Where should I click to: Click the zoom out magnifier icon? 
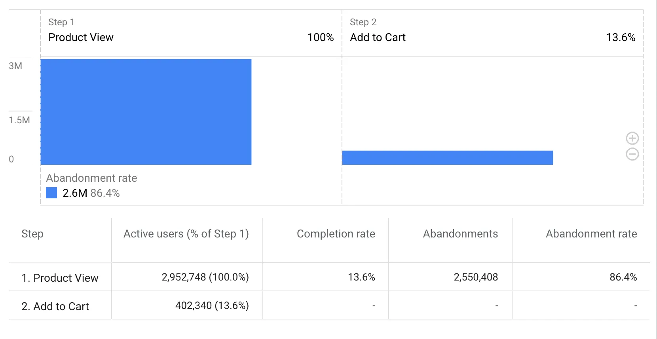coord(632,154)
